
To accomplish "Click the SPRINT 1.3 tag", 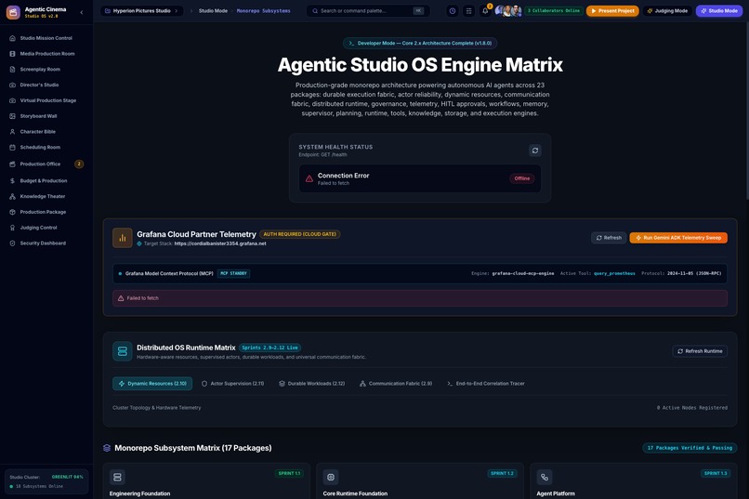I will 716,473.
